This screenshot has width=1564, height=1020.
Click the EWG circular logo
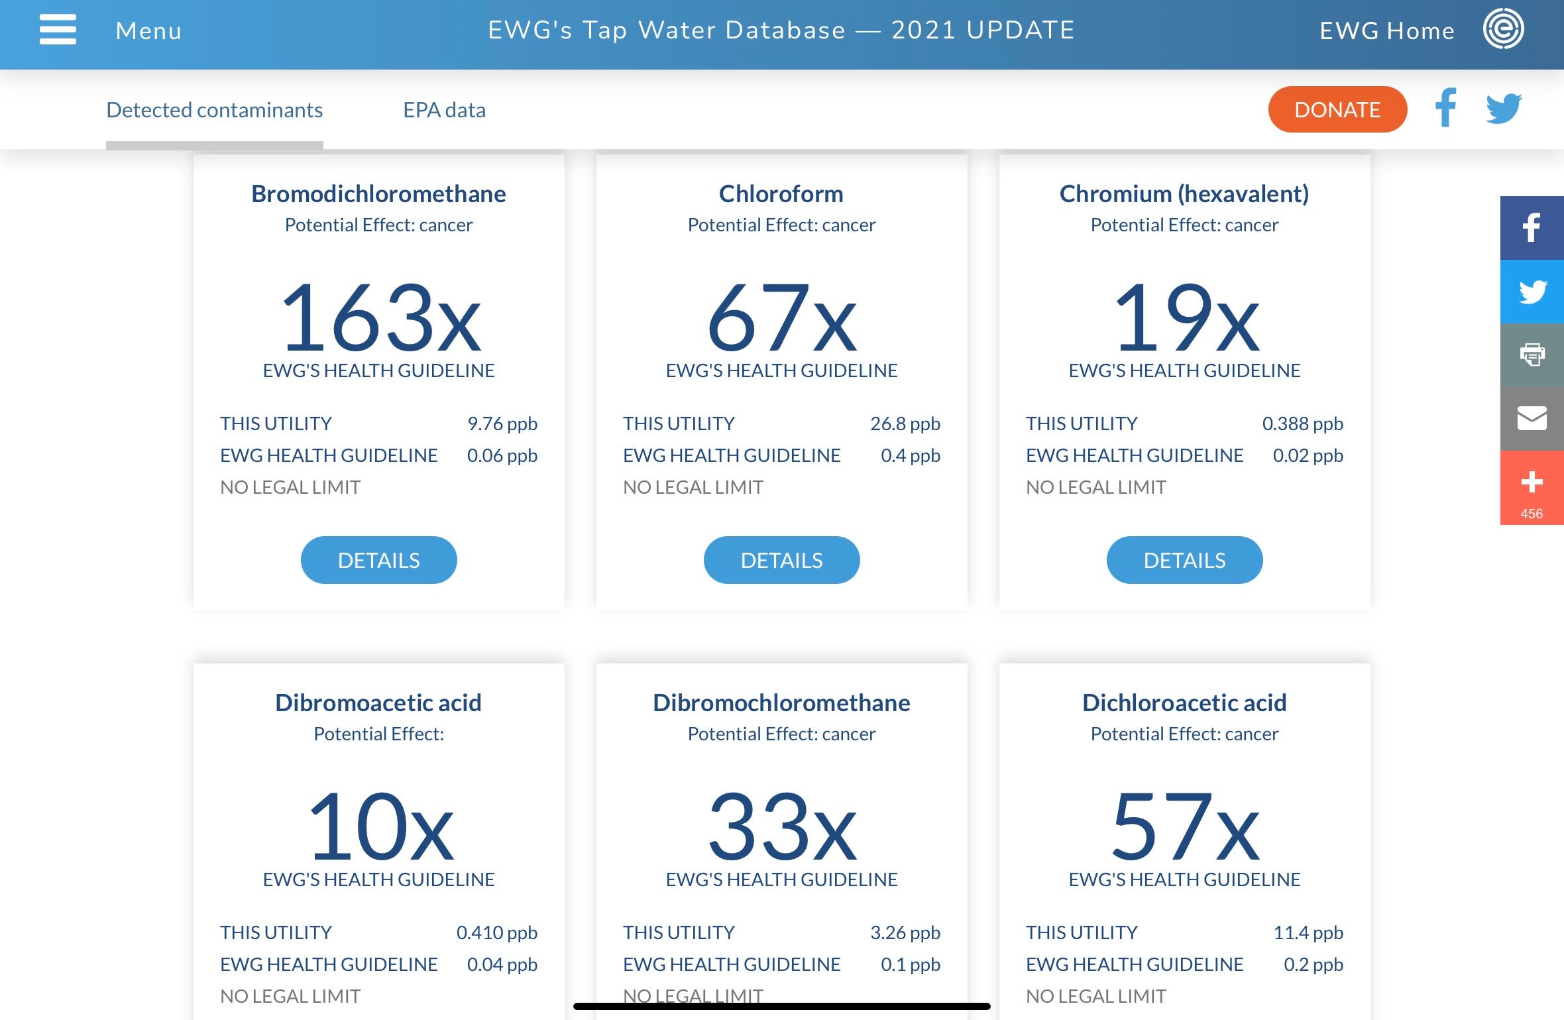pos(1503,29)
